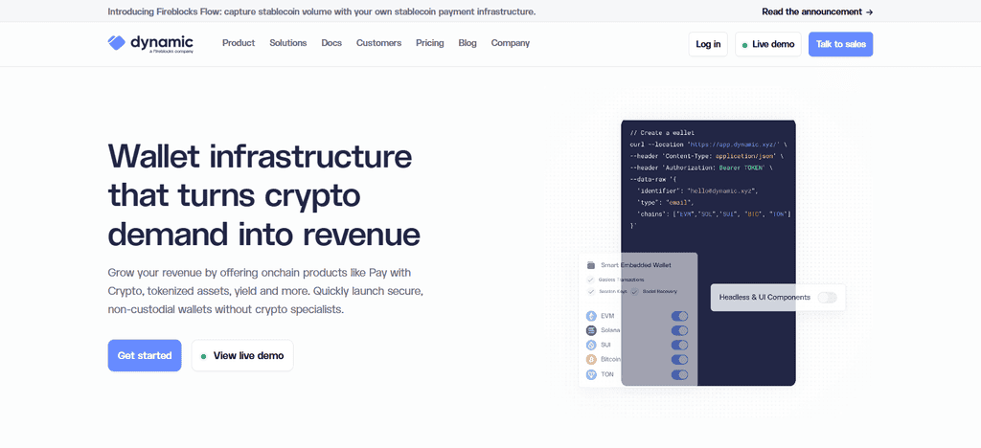The image size is (981, 448).
Task: Click the Bitcoin chain icon
Action: click(591, 360)
